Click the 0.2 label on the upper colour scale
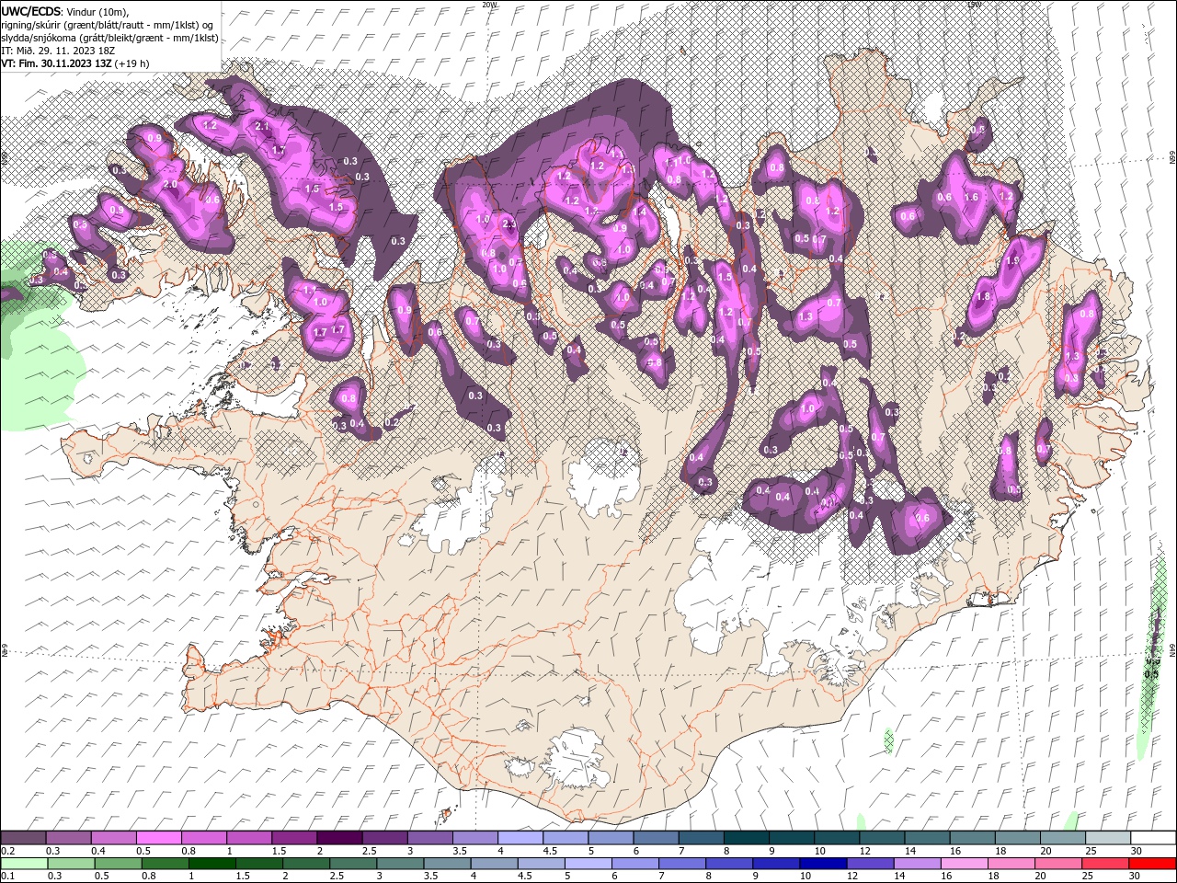 (8, 851)
